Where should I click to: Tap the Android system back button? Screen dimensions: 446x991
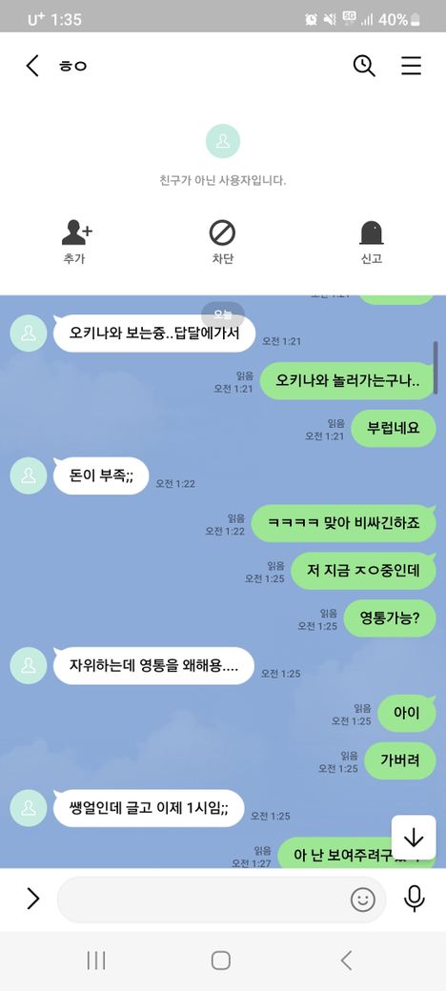pyautogui.click(x=346, y=961)
